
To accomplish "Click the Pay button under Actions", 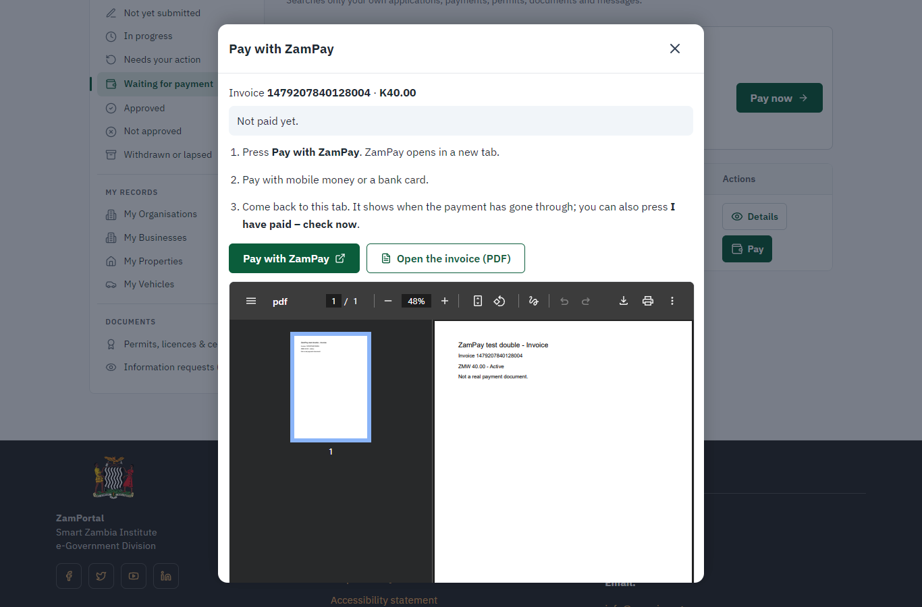I will pyautogui.click(x=747, y=249).
